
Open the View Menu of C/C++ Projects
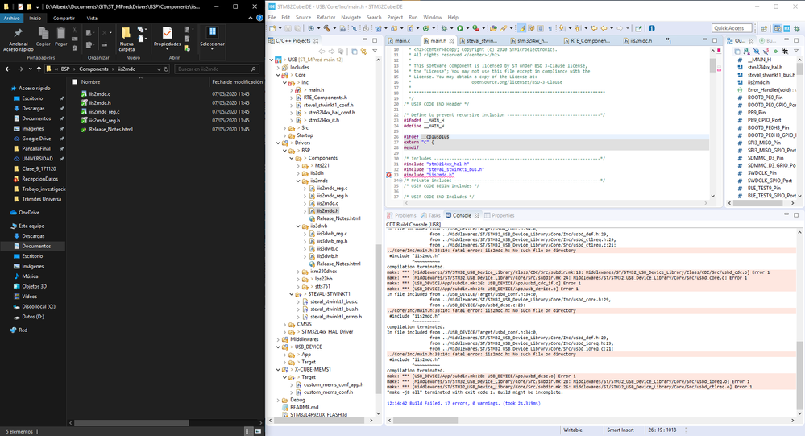374,51
